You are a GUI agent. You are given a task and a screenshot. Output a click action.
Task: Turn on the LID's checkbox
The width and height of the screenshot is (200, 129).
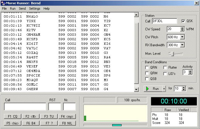point(165,74)
